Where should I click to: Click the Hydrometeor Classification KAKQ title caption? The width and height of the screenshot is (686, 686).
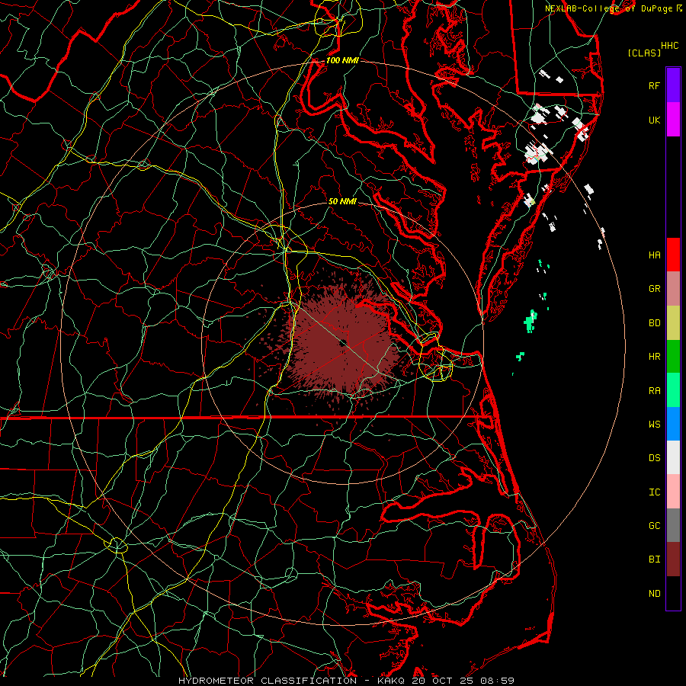[x=346, y=681]
